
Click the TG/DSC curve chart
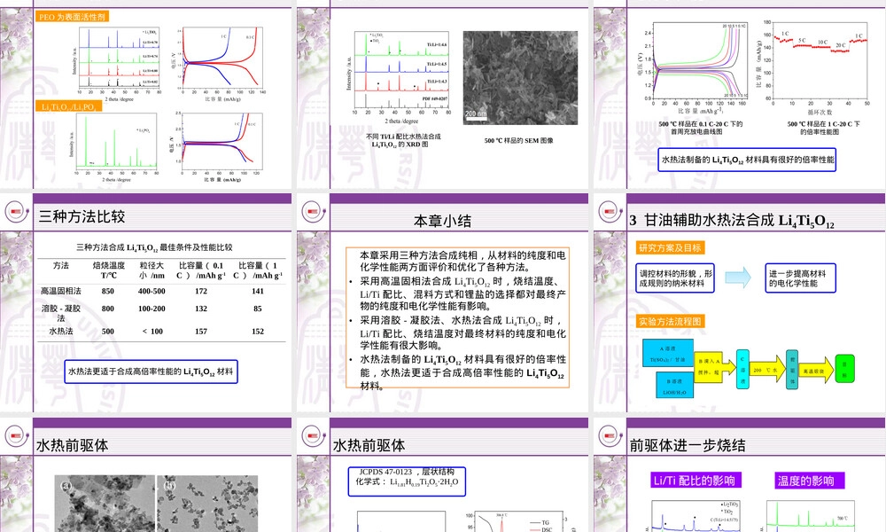pyautogui.click(x=517, y=521)
